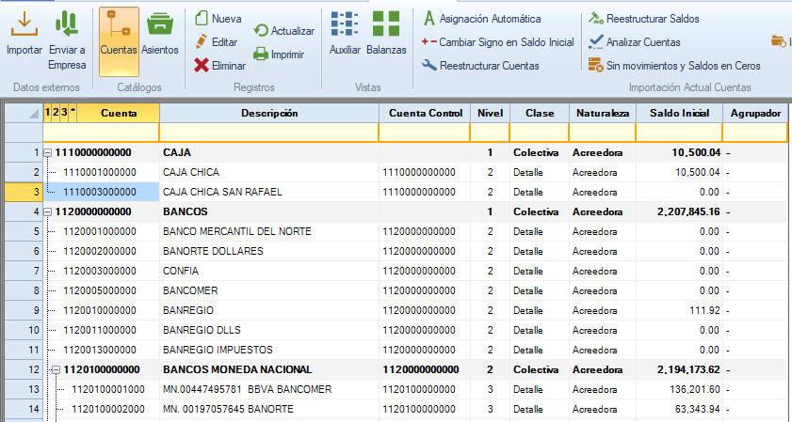
Task: Click the Saldo Inicial column header
Action: pos(678,113)
